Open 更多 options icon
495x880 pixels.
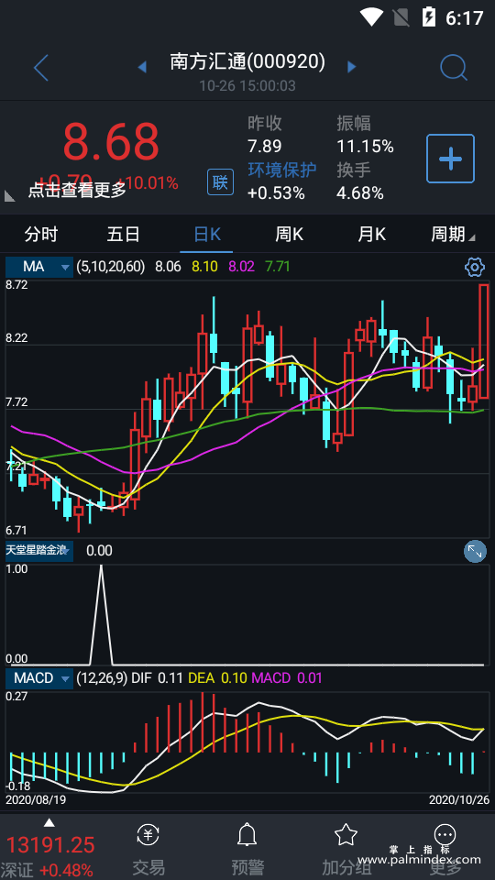[445, 836]
